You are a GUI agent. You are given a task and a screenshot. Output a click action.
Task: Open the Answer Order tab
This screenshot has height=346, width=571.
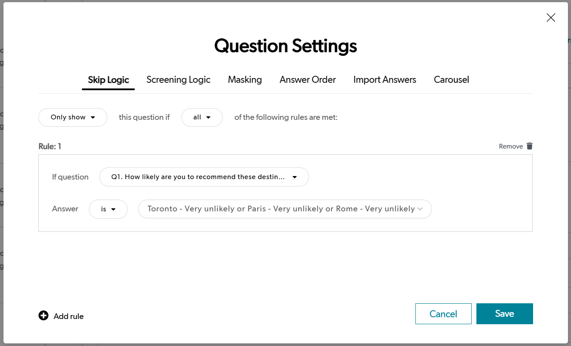click(307, 80)
